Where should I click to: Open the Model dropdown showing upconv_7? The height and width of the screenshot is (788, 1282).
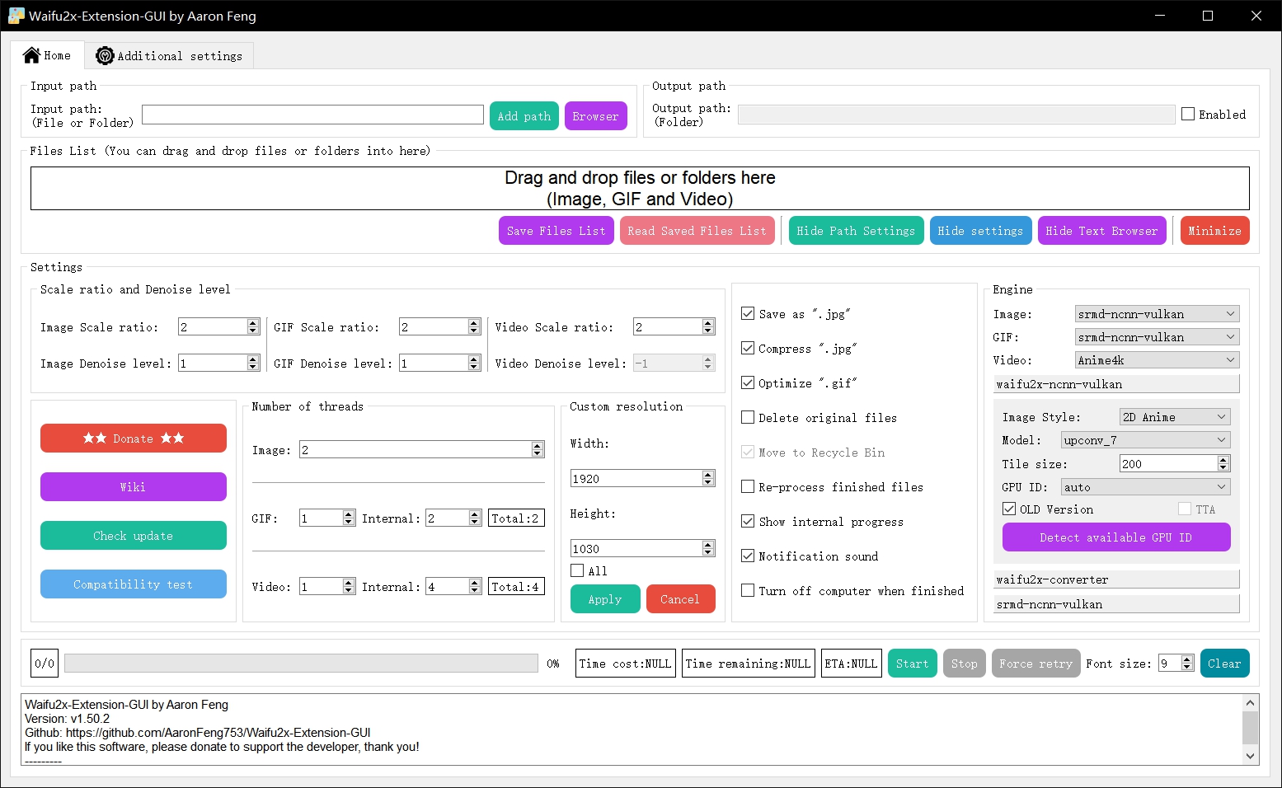pos(1145,440)
